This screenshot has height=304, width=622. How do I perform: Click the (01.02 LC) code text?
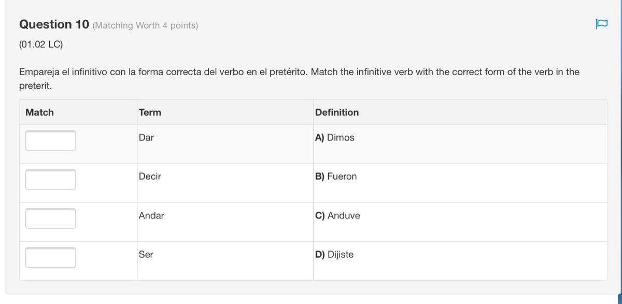(41, 45)
